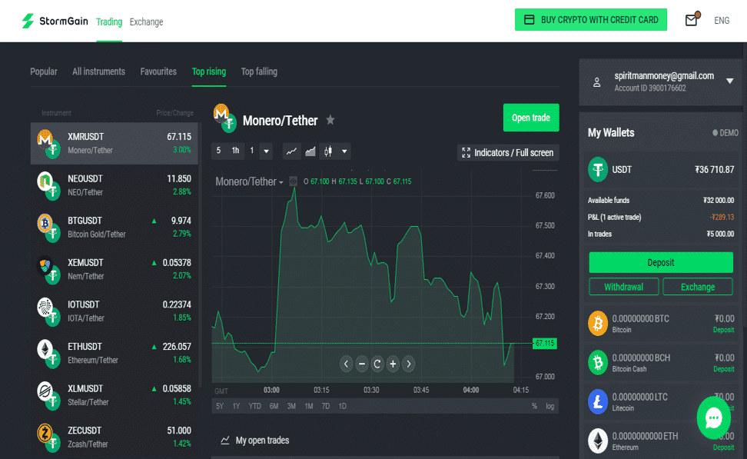
Task: Toggle percent scale on chart
Action: click(534, 406)
